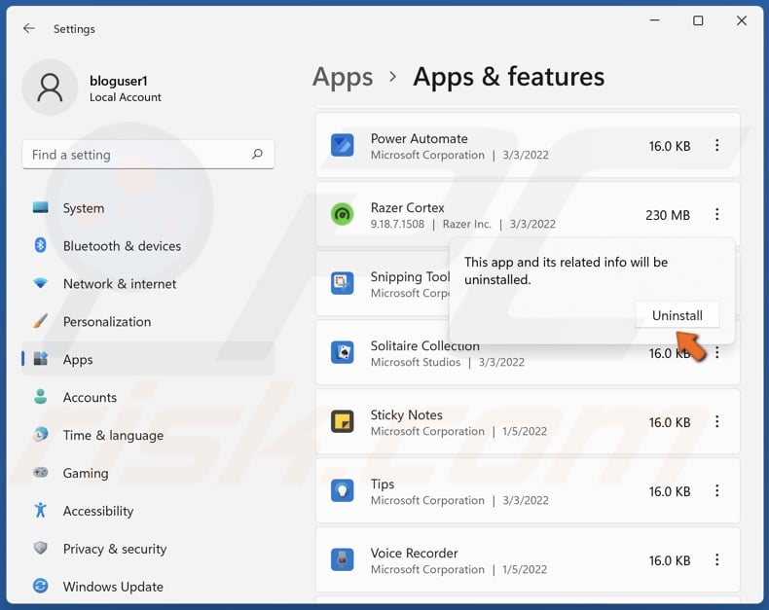Click the Privacy shield icon

click(40, 548)
